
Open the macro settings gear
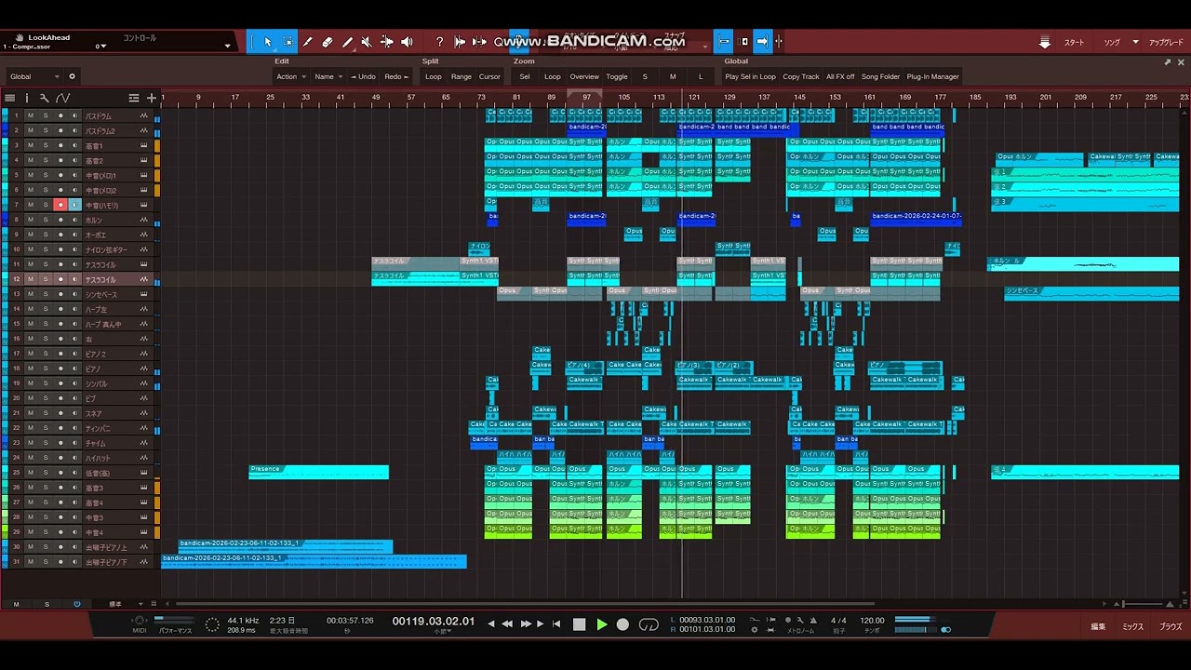(72, 76)
